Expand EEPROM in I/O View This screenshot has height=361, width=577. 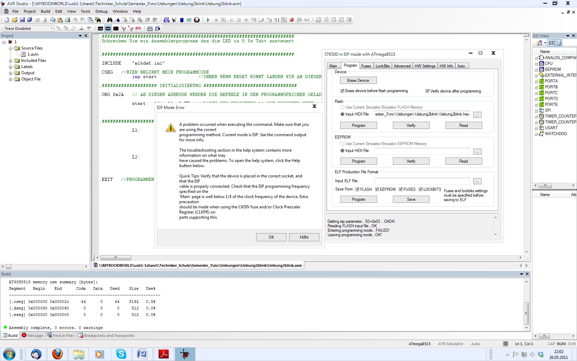536,70
